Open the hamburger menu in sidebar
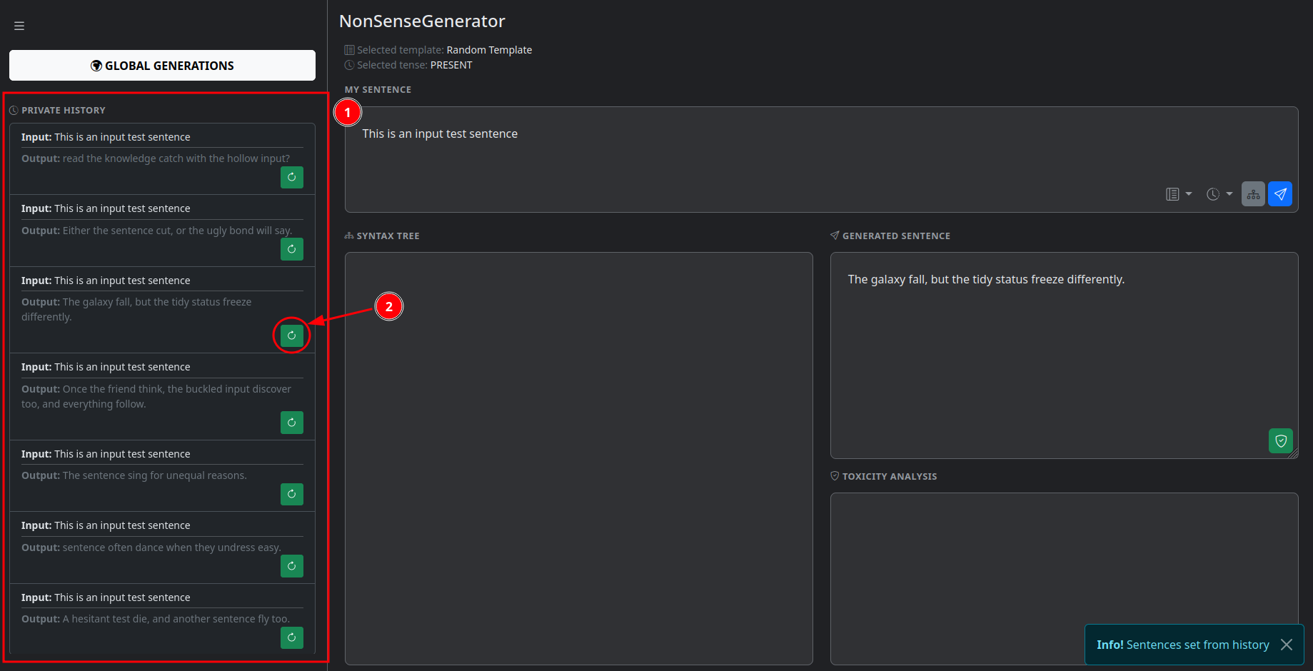Image resolution: width=1313 pixels, height=671 pixels. pos(19,26)
